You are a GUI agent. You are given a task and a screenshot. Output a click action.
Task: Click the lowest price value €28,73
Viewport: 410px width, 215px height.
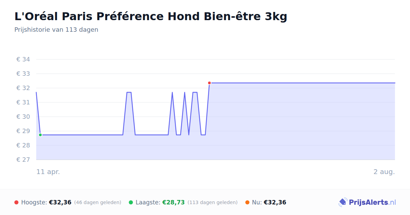174,202
